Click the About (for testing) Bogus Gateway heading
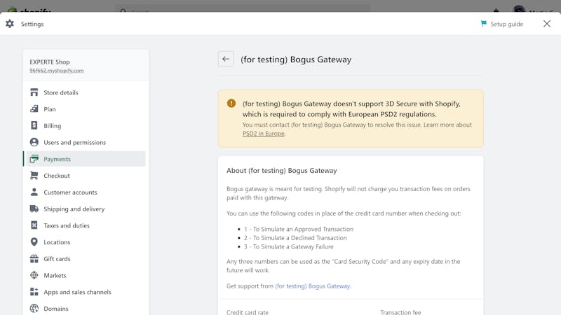 point(282,171)
